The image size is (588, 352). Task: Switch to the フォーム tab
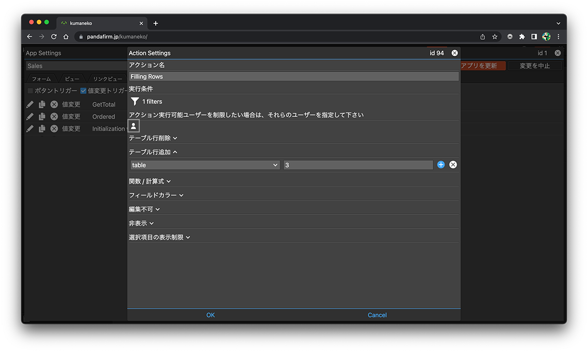[x=41, y=79]
